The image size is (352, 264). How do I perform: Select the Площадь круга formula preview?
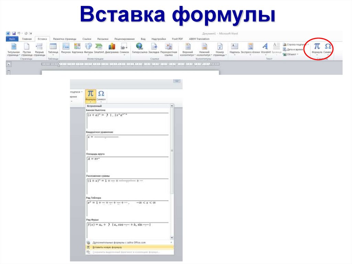click(x=128, y=165)
